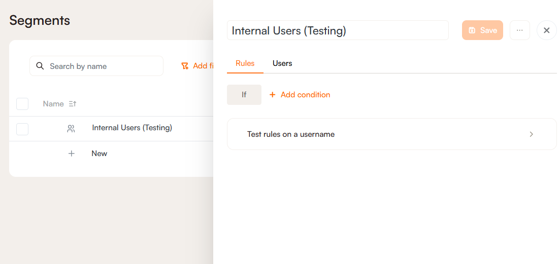This screenshot has width=560, height=264.
Task: Switch to the Rules tab
Action: pyautogui.click(x=245, y=63)
